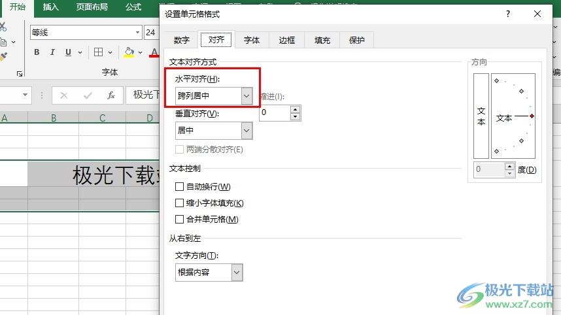Open underline style dropdown arrow
Viewport: 561px width, 315px height.
click(x=80, y=52)
